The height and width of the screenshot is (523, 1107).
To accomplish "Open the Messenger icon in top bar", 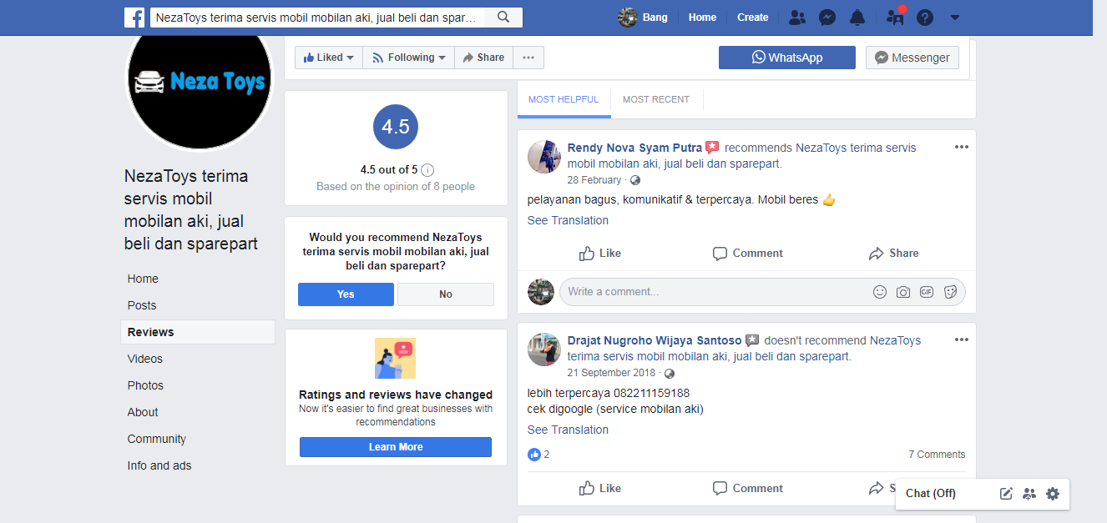I will tap(827, 18).
